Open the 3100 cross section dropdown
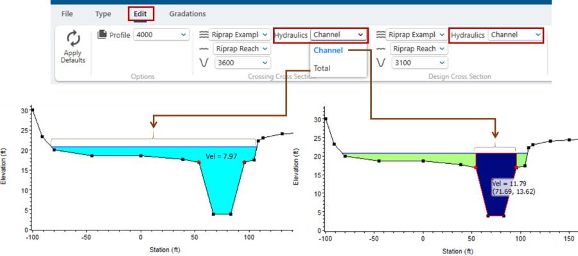 (419, 63)
